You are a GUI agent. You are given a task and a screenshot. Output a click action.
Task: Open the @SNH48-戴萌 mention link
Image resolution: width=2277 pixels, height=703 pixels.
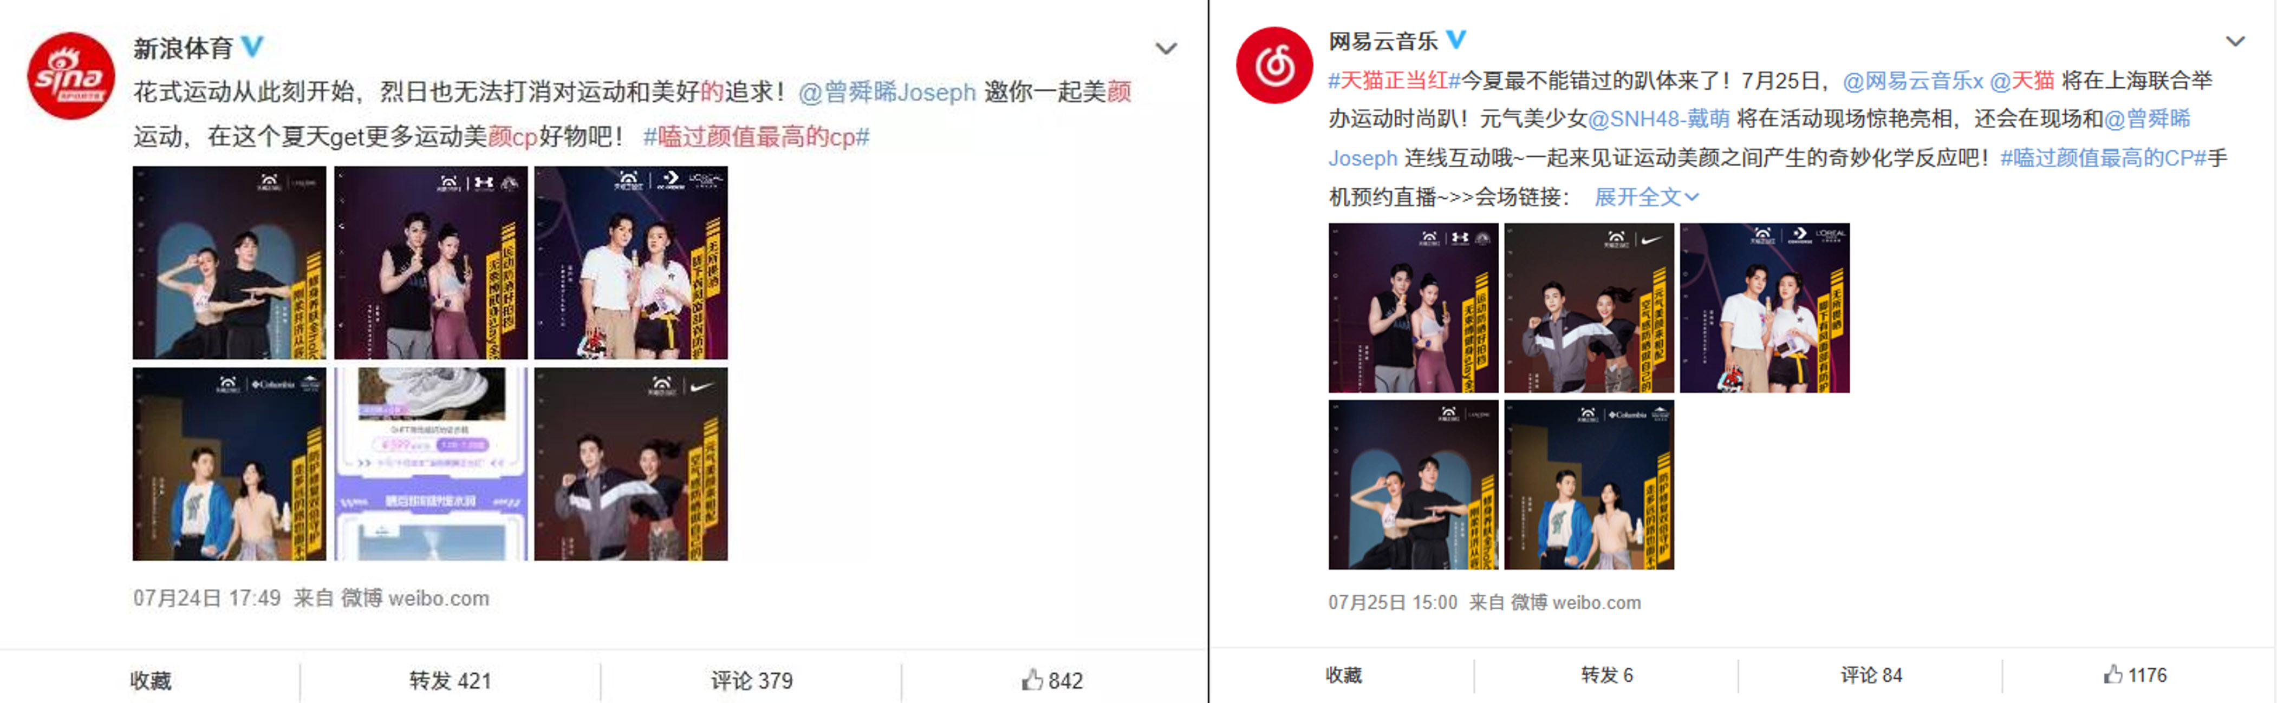pyautogui.click(x=1658, y=119)
